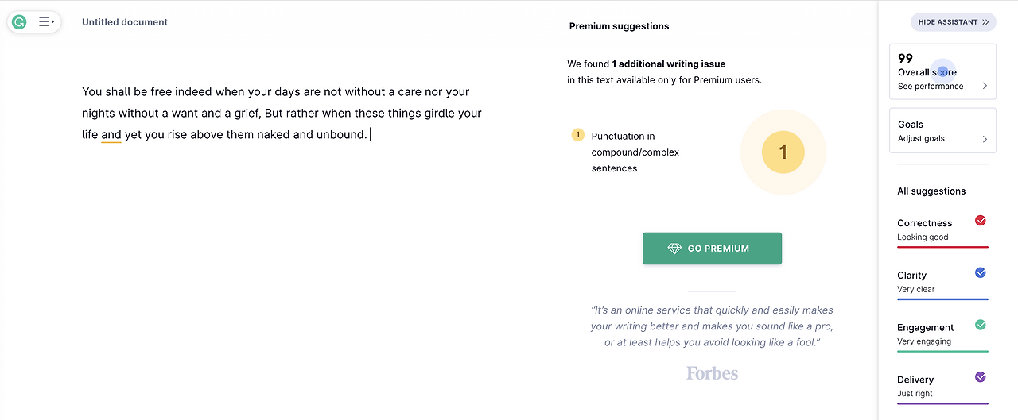Click the red Correctness checkmark icon
Screen dimensions: 1018x420
click(981, 221)
